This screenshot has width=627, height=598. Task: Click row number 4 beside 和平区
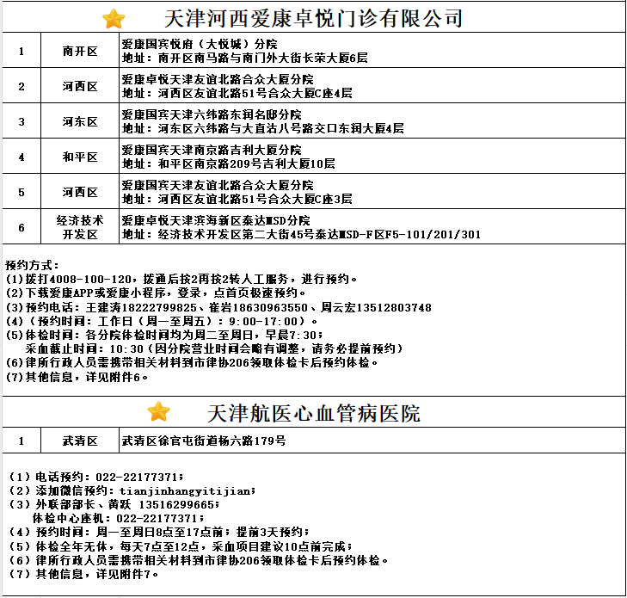tap(22, 157)
